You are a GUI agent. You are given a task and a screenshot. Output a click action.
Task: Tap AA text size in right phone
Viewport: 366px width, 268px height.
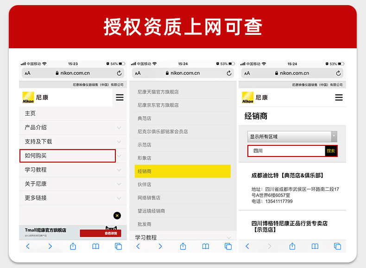click(247, 73)
